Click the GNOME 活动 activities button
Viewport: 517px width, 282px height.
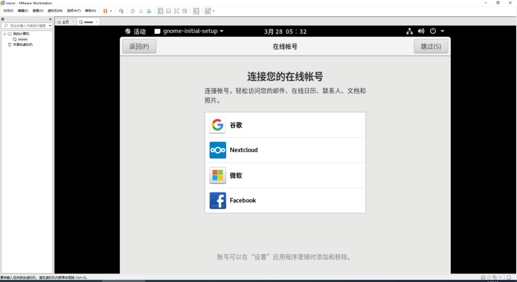pos(135,31)
